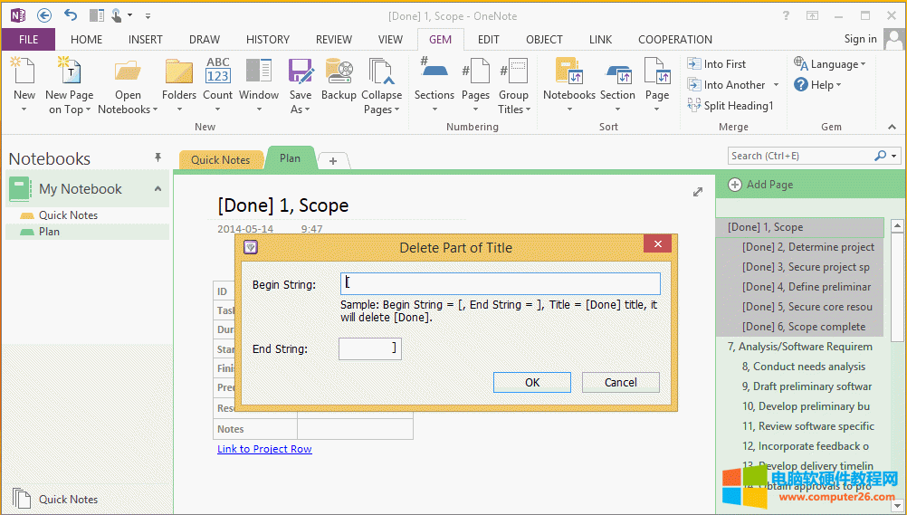Expand the Help dropdown menu

(x=818, y=84)
